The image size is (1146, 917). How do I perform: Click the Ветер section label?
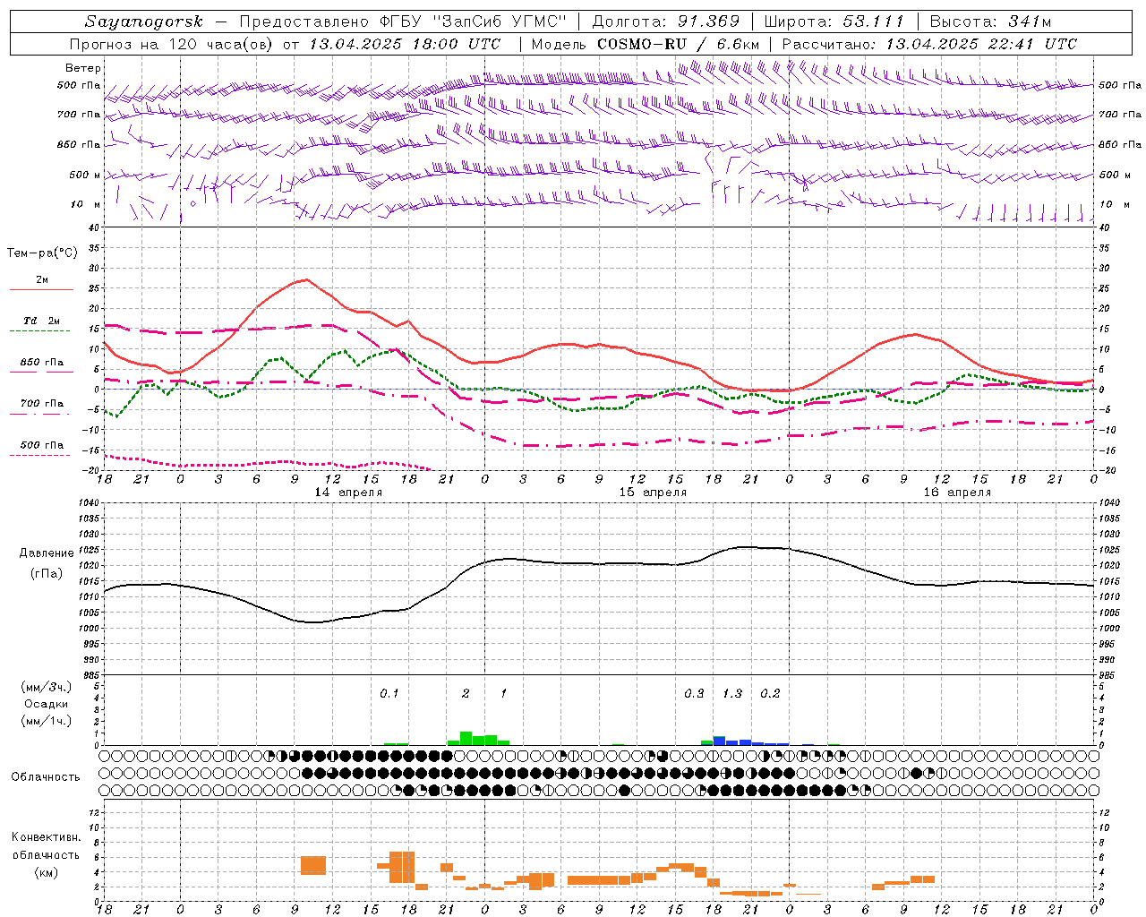[x=83, y=68]
